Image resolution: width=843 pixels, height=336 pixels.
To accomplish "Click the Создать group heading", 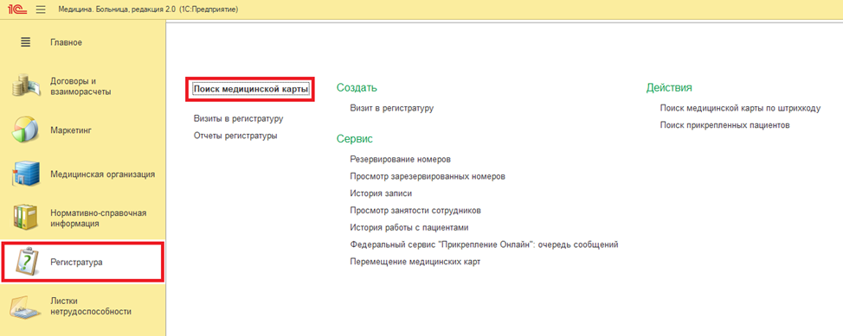I will 357,87.
